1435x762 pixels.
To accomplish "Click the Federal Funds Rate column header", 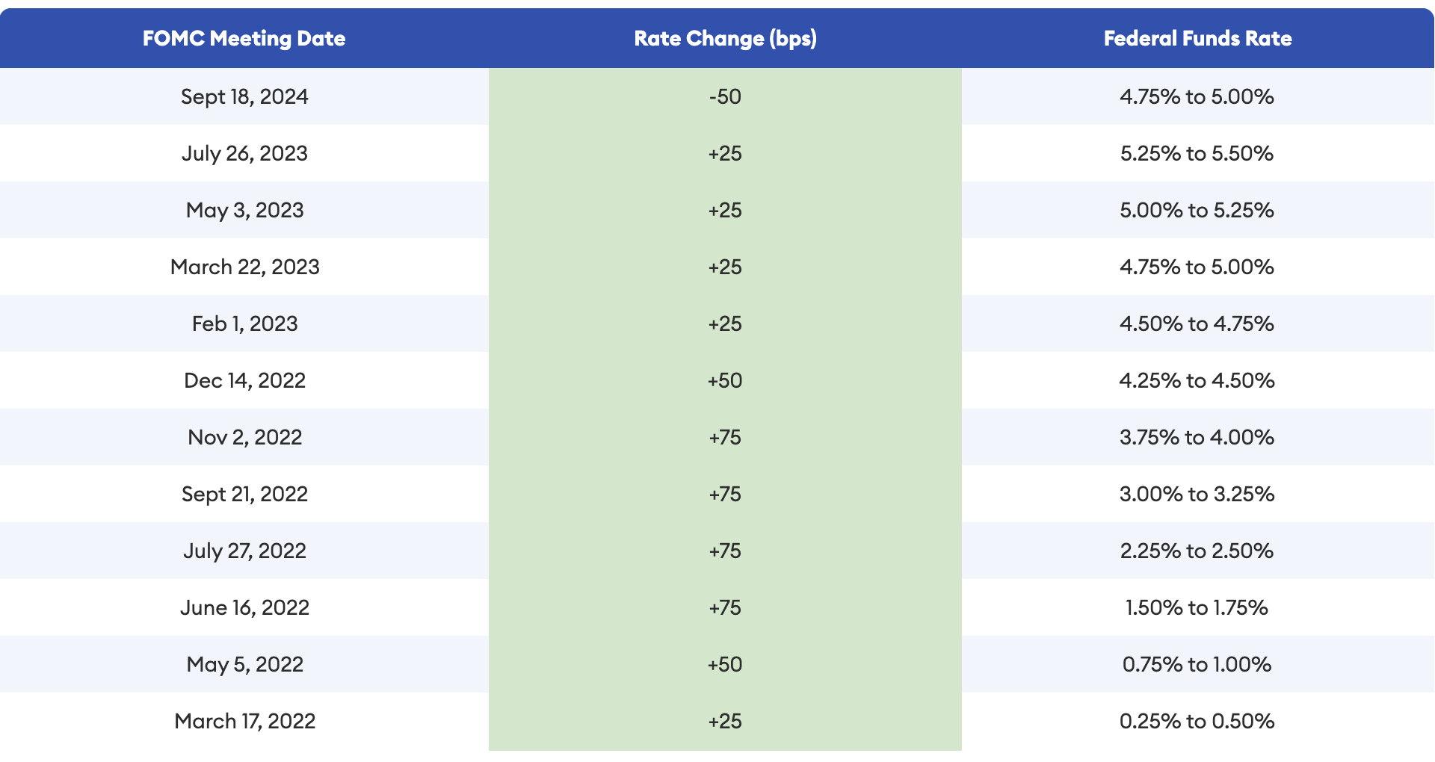I will [1198, 38].
